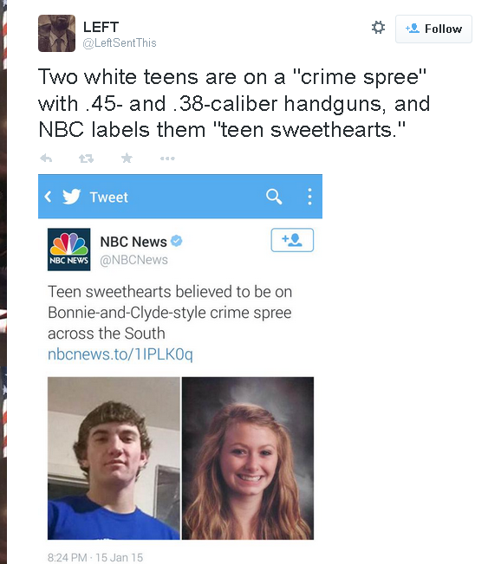Click the Twitter bird logo
The height and width of the screenshot is (564, 501).
(x=72, y=197)
